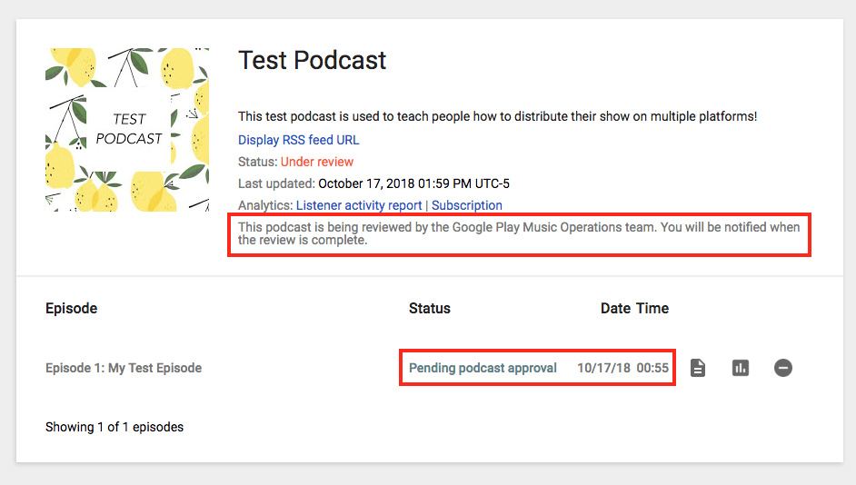Select the Showing 1 of 1 episodes text
Image resolution: width=856 pixels, height=485 pixels.
[x=114, y=427]
